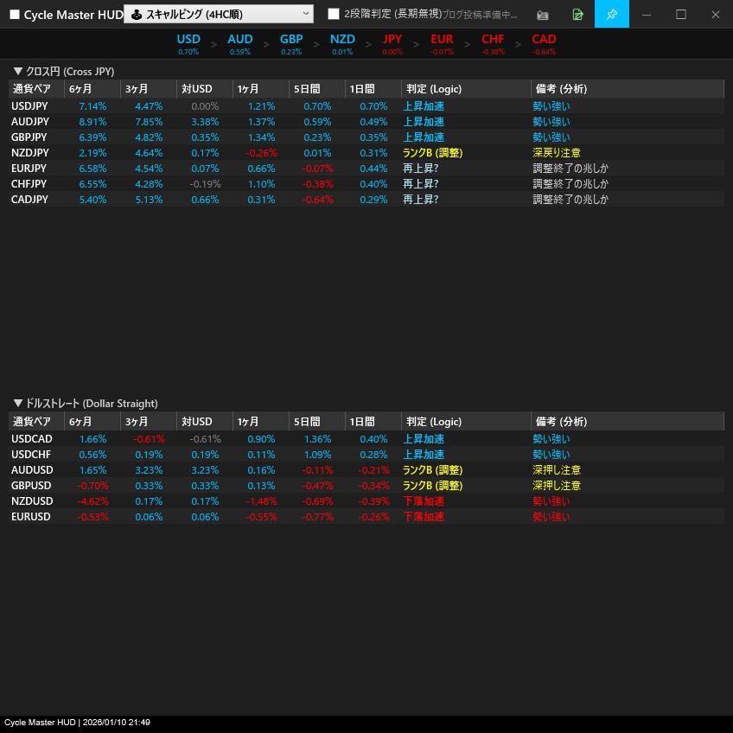Click the green export icon

577,15
